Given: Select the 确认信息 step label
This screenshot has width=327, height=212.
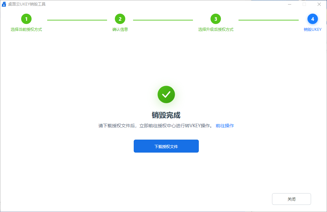Looking at the screenshot, I should [x=120, y=30].
